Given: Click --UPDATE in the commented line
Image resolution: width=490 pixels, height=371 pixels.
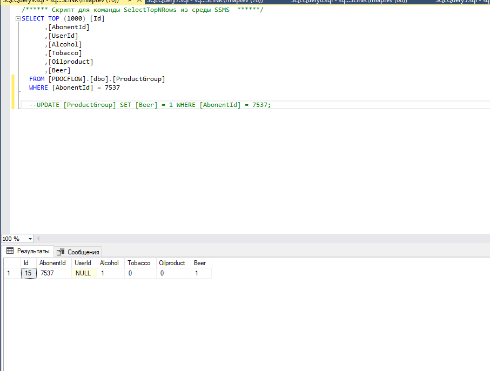Looking at the screenshot, I should 44,105.
